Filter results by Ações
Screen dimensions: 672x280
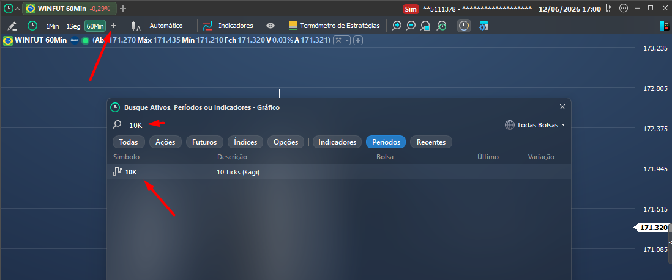pyautogui.click(x=165, y=142)
